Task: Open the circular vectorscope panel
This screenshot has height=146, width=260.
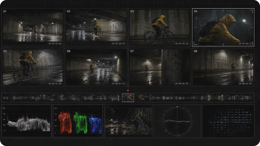Action: pyautogui.click(x=177, y=121)
